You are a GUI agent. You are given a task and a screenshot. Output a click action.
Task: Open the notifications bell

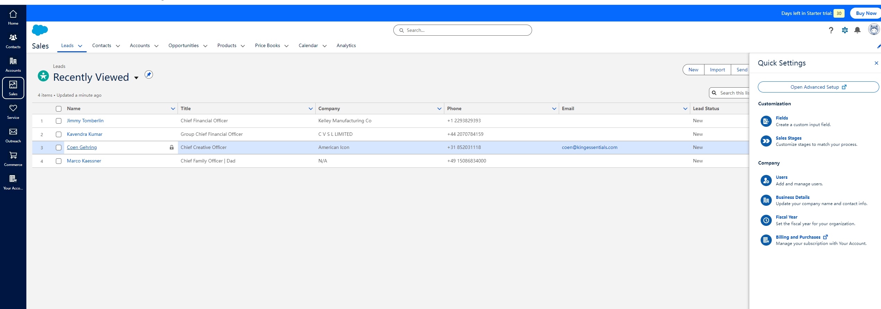pyautogui.click(x=857, y=30)
